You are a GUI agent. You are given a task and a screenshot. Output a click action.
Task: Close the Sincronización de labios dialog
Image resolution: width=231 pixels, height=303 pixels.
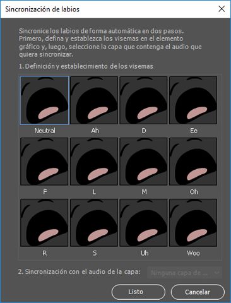click(x=222, y=9)
